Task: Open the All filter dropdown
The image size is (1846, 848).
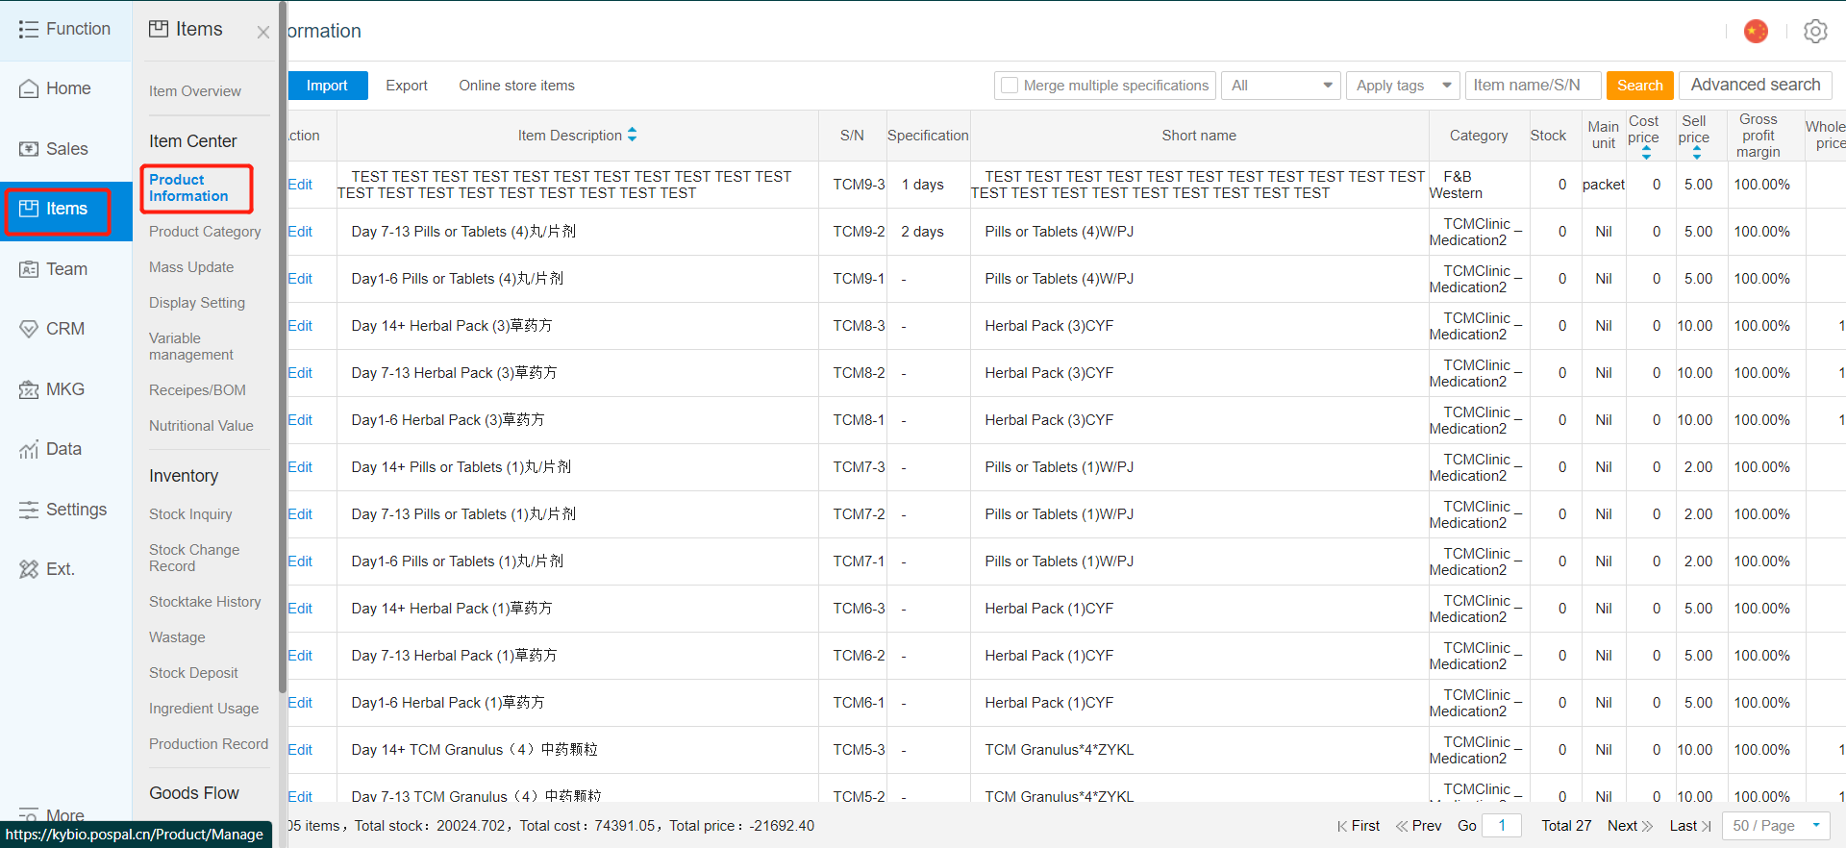Action: pyautogui.click(x=1282, y=86)
